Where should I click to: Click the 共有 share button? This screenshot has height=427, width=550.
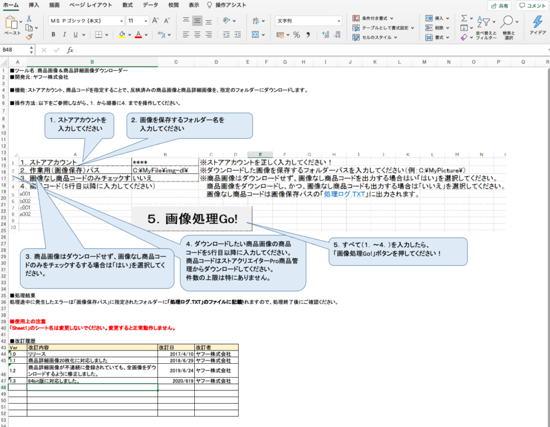coord(499,6)
